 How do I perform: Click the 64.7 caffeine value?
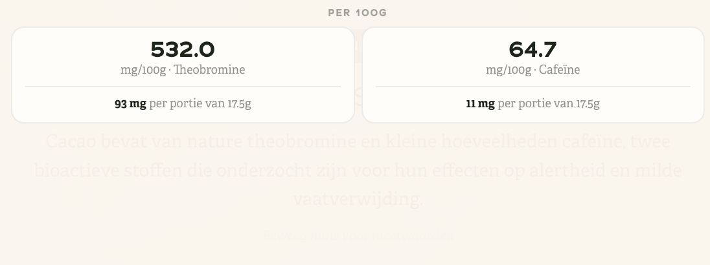click(x=532, y=50)
